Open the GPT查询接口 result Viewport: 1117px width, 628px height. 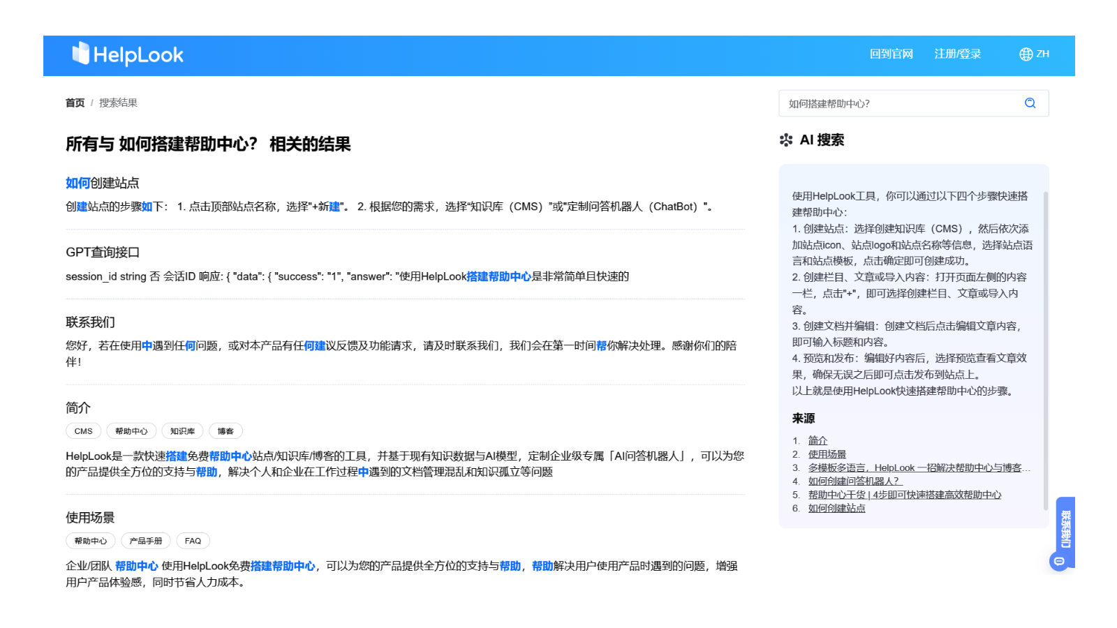pyautogui.click(x=103, y=252)
